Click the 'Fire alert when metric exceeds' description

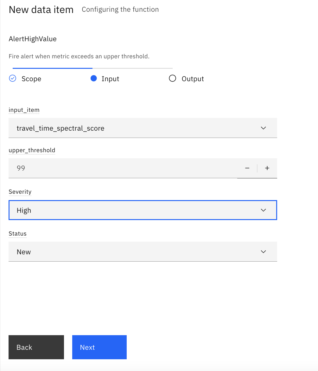(x=79, y=56)
